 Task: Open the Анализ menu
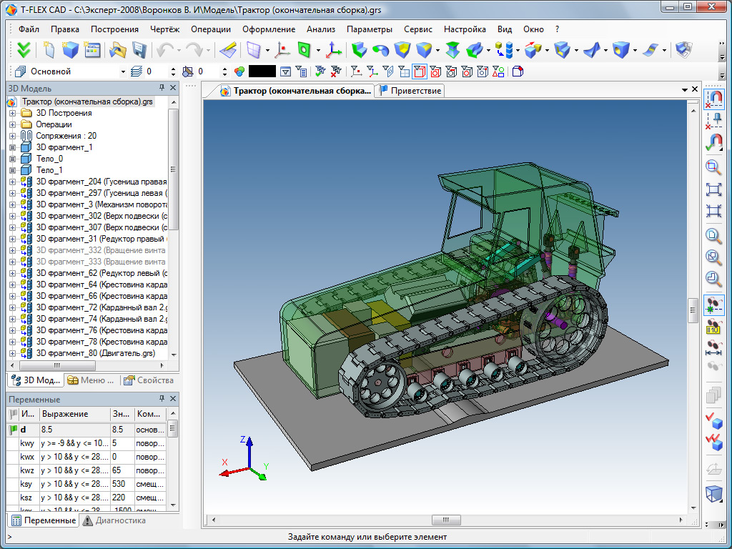coord(321,29)
